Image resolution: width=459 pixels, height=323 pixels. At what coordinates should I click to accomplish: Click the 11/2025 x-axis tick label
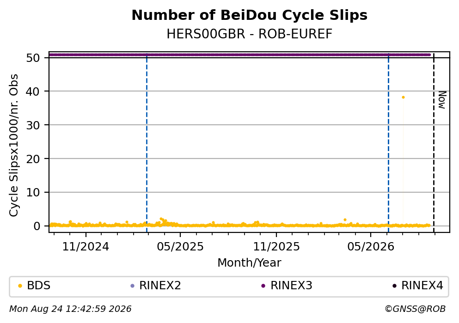(276, 247)
